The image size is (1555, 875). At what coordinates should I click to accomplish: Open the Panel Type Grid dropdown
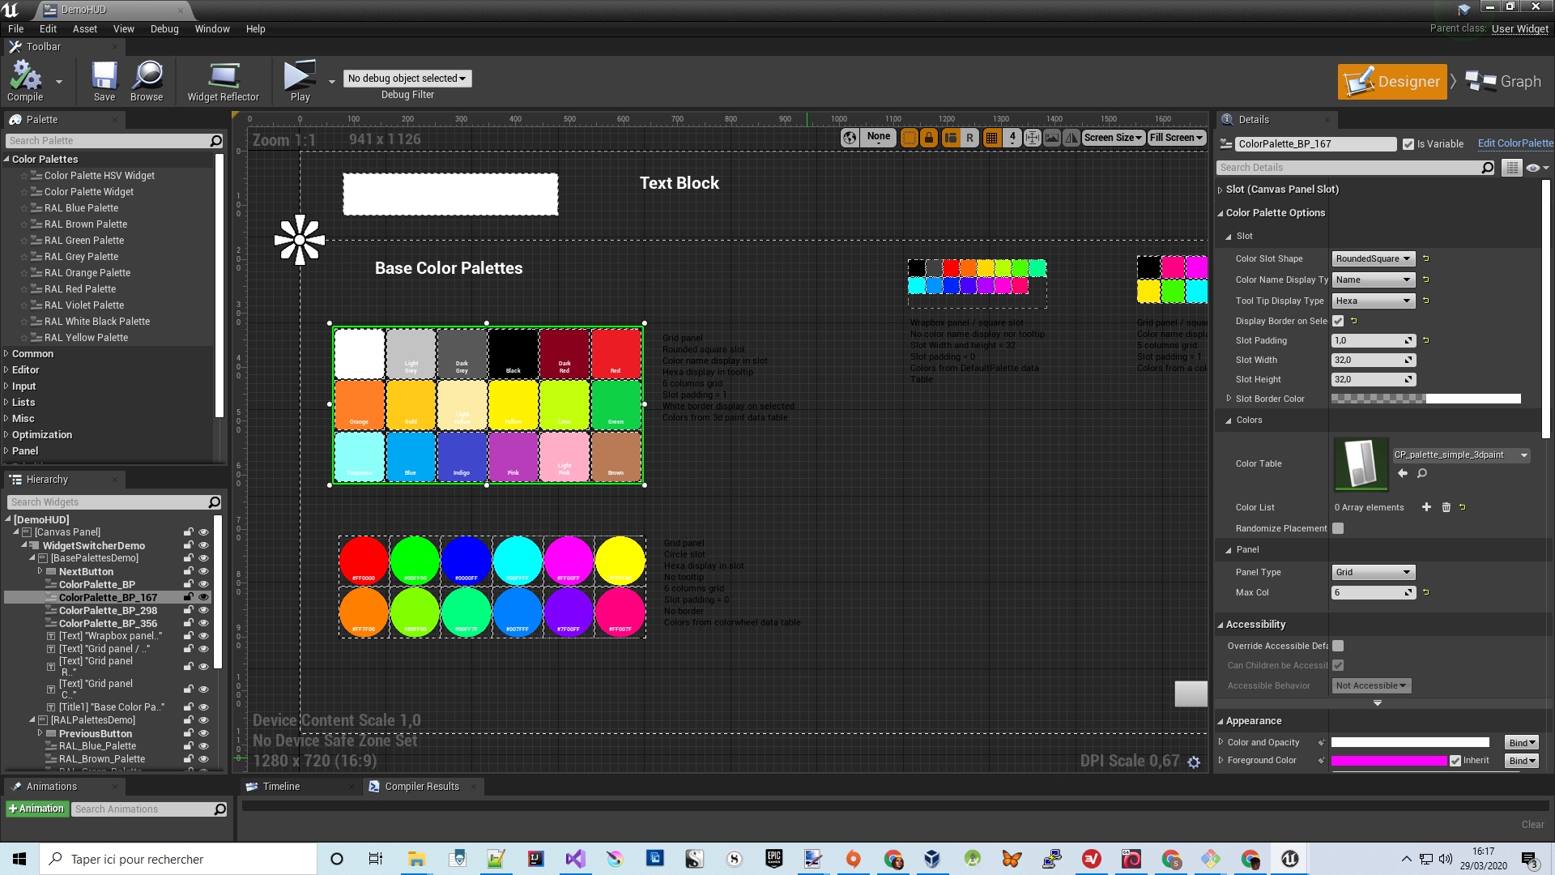click(x=1373, y=572)
